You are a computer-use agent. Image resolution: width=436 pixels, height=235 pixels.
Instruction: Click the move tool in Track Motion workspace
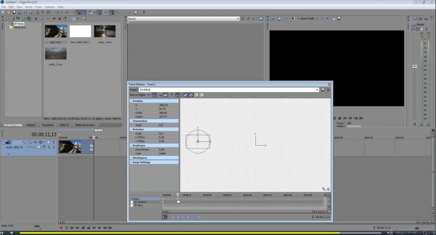click(328, 189)
